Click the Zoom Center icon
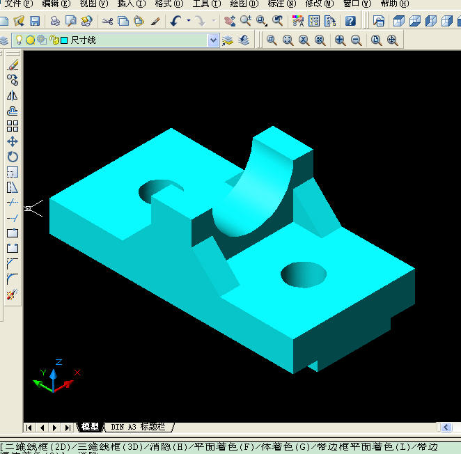 [320, 40]
